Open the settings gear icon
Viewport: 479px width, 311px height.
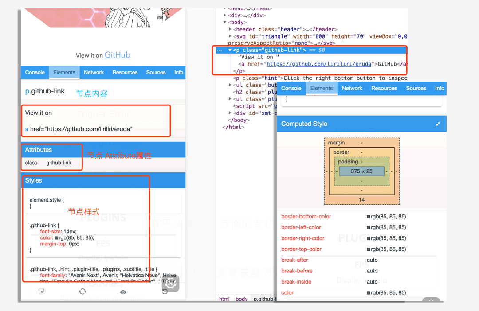(170, 284)
